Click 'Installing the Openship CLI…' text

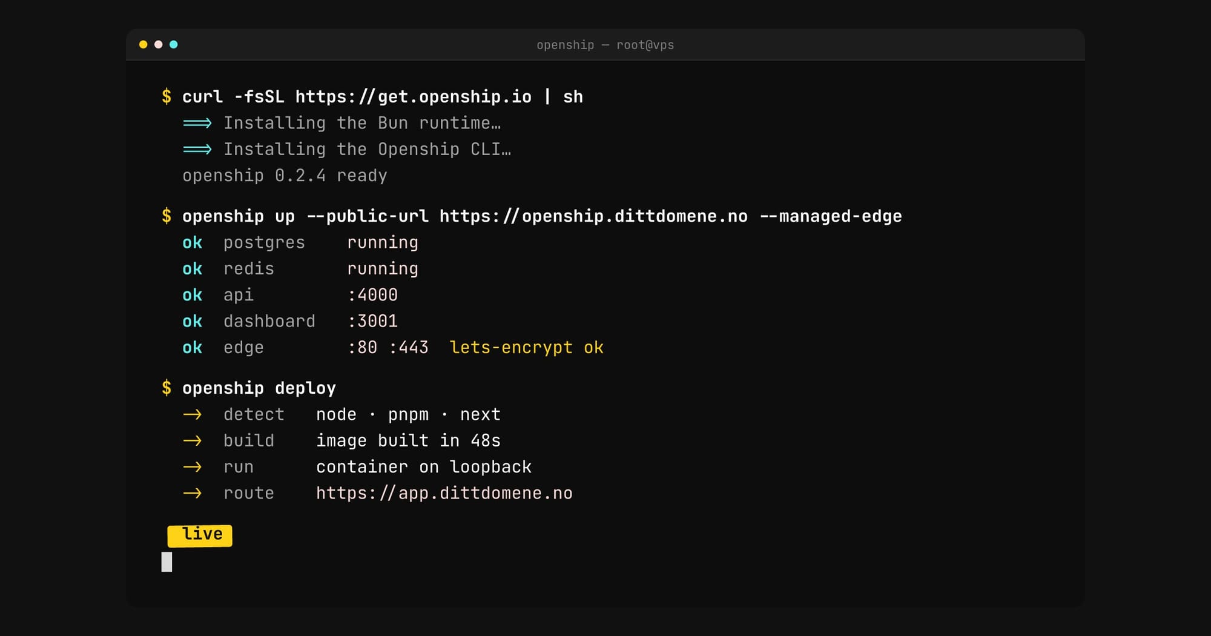click(368, 149)
